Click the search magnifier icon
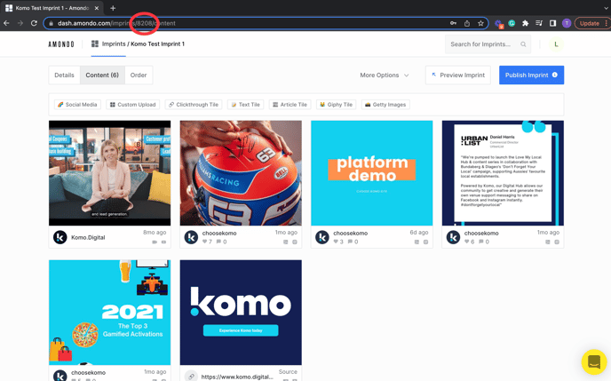611x381 pixels. pyautogui.click(x=523, y=44)
